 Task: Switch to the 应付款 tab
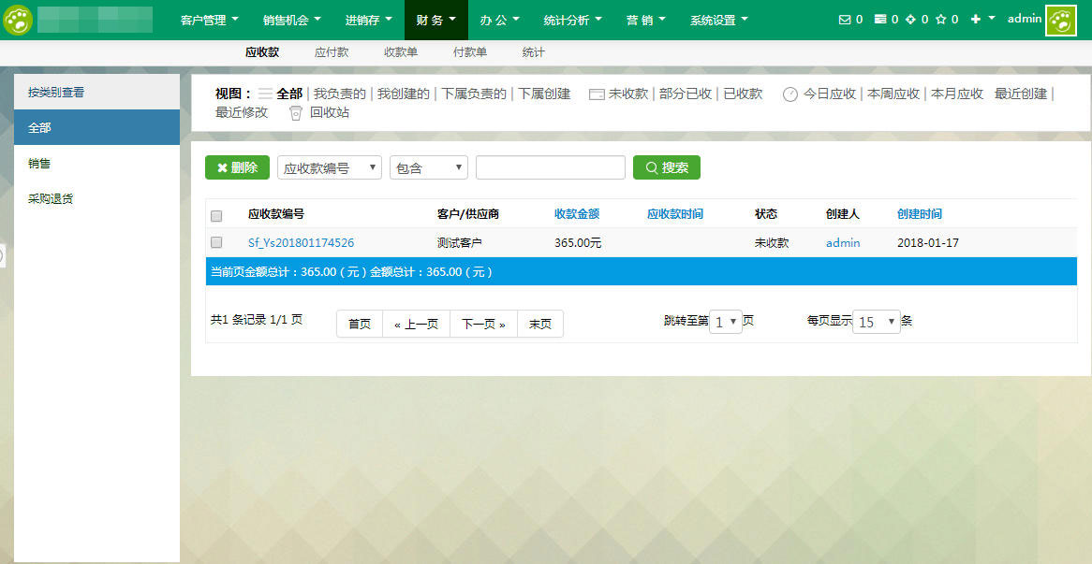click(332, 52)
